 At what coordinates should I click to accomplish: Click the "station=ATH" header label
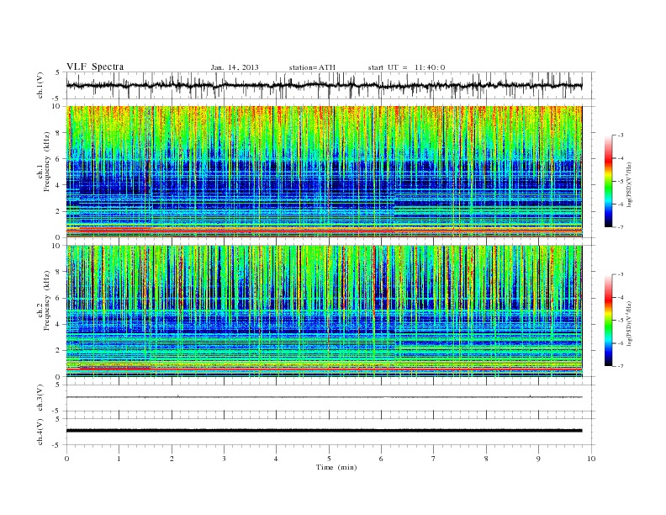pyautogui.click(x=312, y=67)
